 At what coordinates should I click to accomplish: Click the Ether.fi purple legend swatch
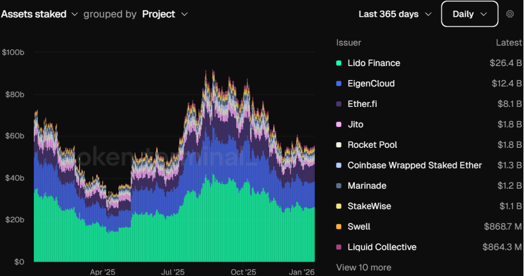pyautogui.click(x=339, y=104)
